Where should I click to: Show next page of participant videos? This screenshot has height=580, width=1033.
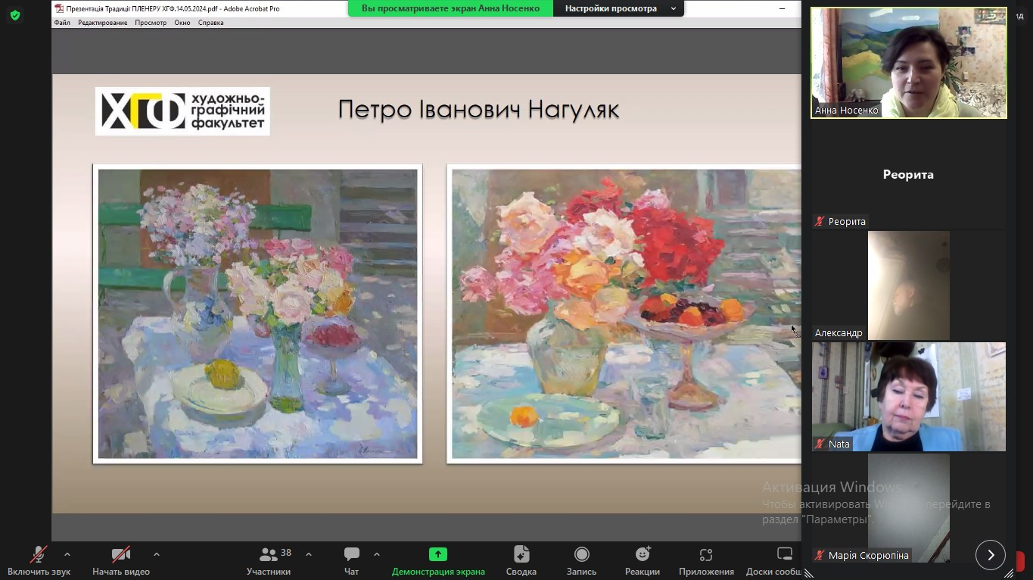click(990, 555)
